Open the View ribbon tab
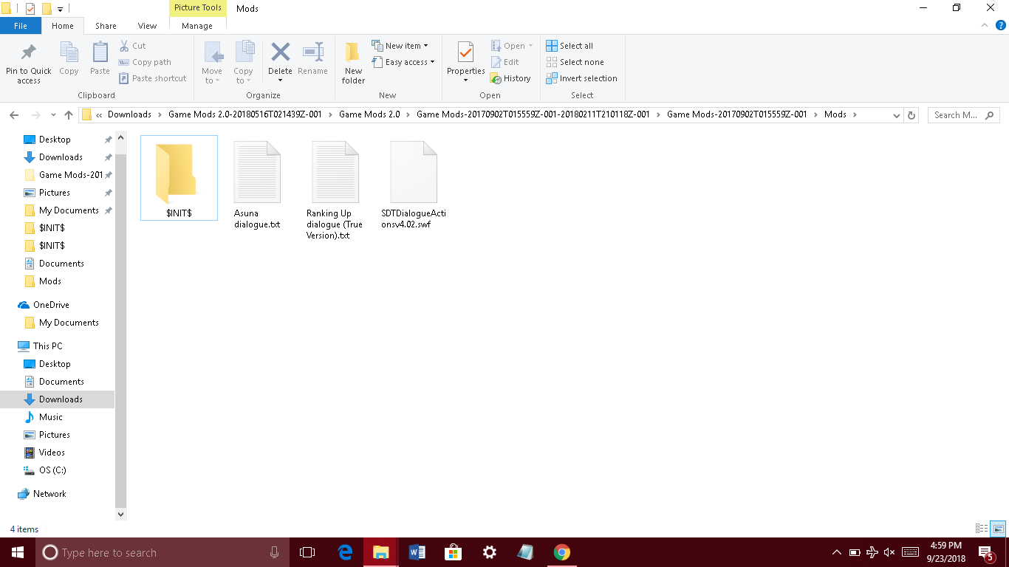 147,26
